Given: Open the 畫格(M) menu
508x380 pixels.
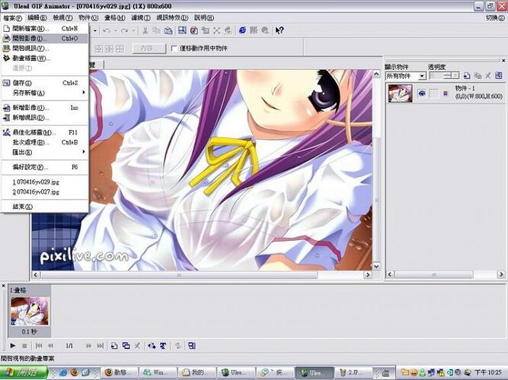Looking at the screenshot, I should click(x=115, y=17).
